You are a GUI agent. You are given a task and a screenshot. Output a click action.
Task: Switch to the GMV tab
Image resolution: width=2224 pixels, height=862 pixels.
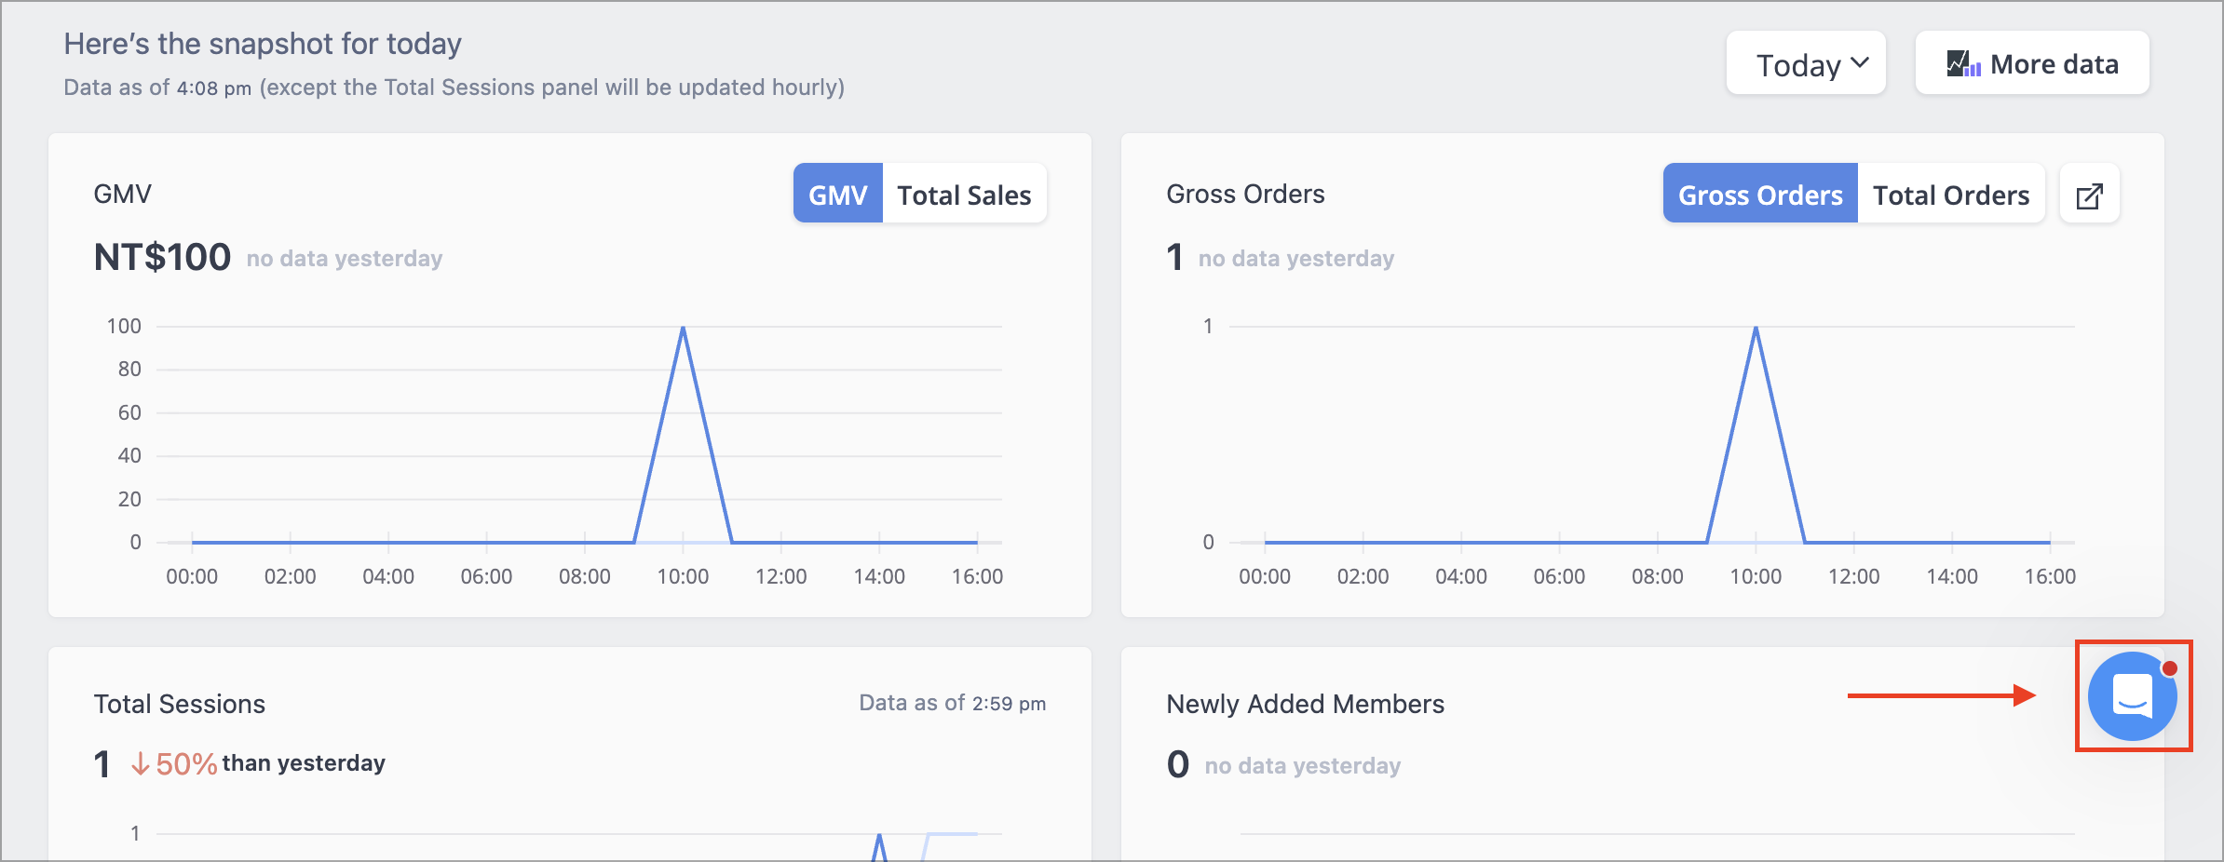pos(837,195)
